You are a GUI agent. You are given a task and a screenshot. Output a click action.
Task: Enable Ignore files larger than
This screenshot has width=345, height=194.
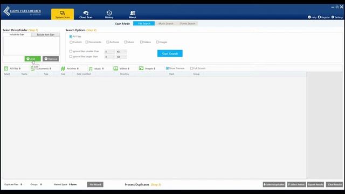point(71,57)
